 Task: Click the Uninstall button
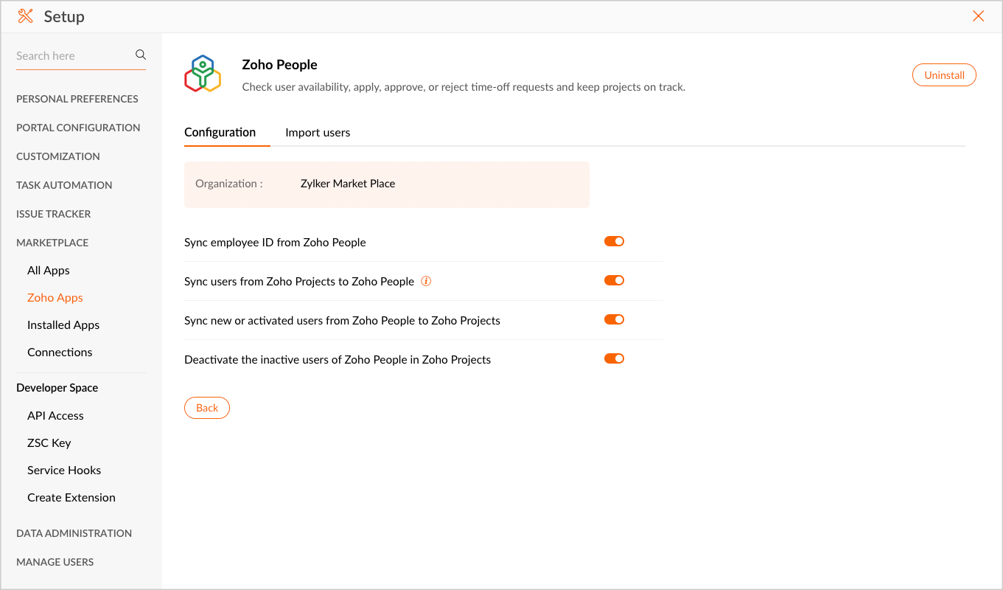coord(944,74)
